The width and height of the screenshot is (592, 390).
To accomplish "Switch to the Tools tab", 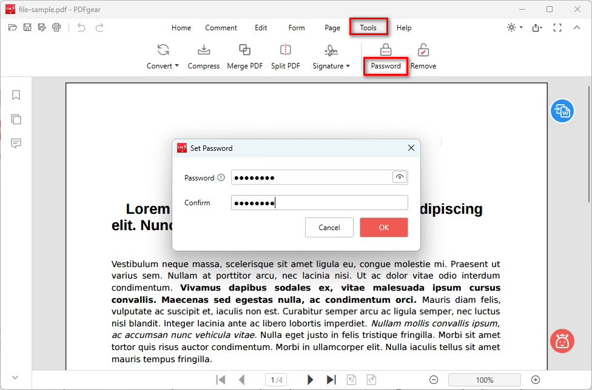I will pos(369,27).
